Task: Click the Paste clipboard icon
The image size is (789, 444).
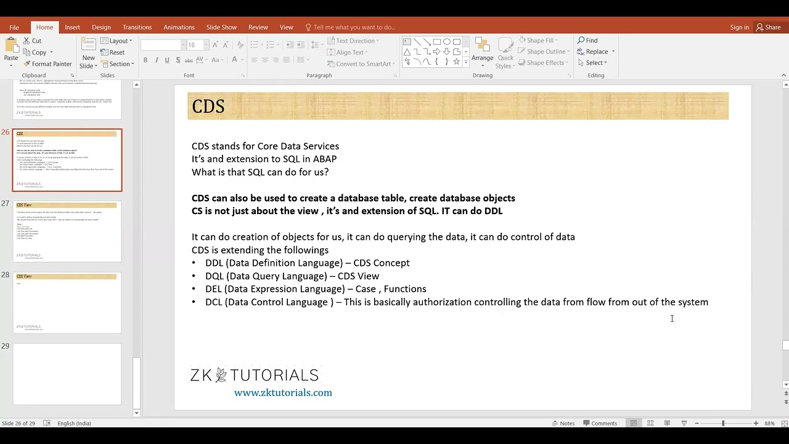Action: [x=11, y=46]
